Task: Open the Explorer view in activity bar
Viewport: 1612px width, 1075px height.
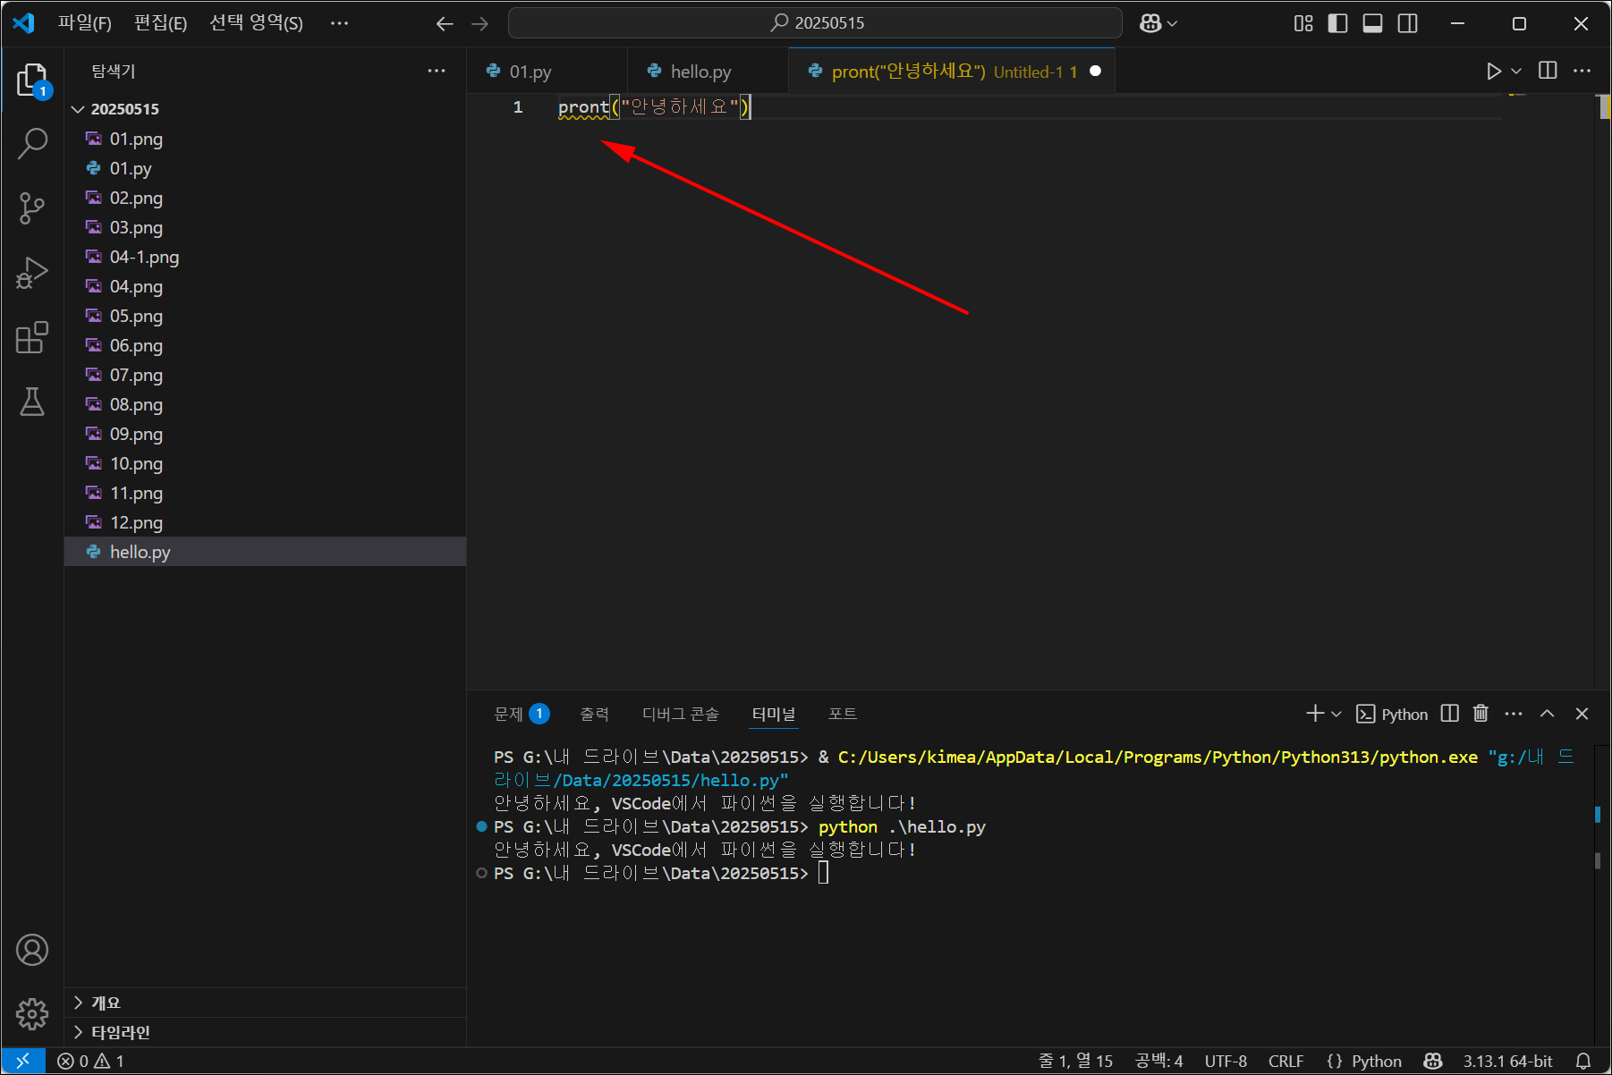Action: (x=32, y=80)
